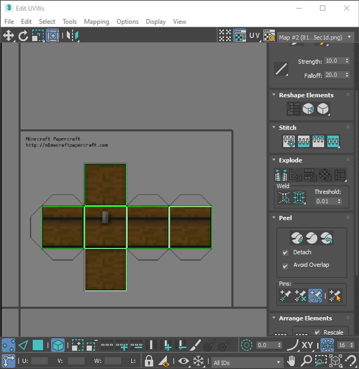This screenshot has width=359, height=369.
Task: Activate the Freeform mode tool
Action: tap(53, 36)
